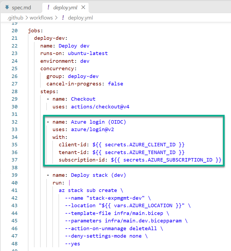Click the spec.md markdown file icon
231x251 pixels.
point(7,7)
